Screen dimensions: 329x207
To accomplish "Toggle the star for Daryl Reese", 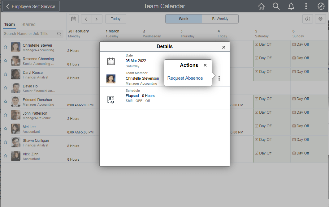I will point(5,74).
